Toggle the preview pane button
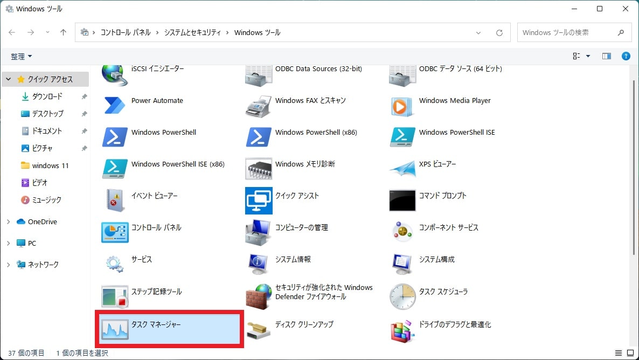 click(x=606, y=56)
